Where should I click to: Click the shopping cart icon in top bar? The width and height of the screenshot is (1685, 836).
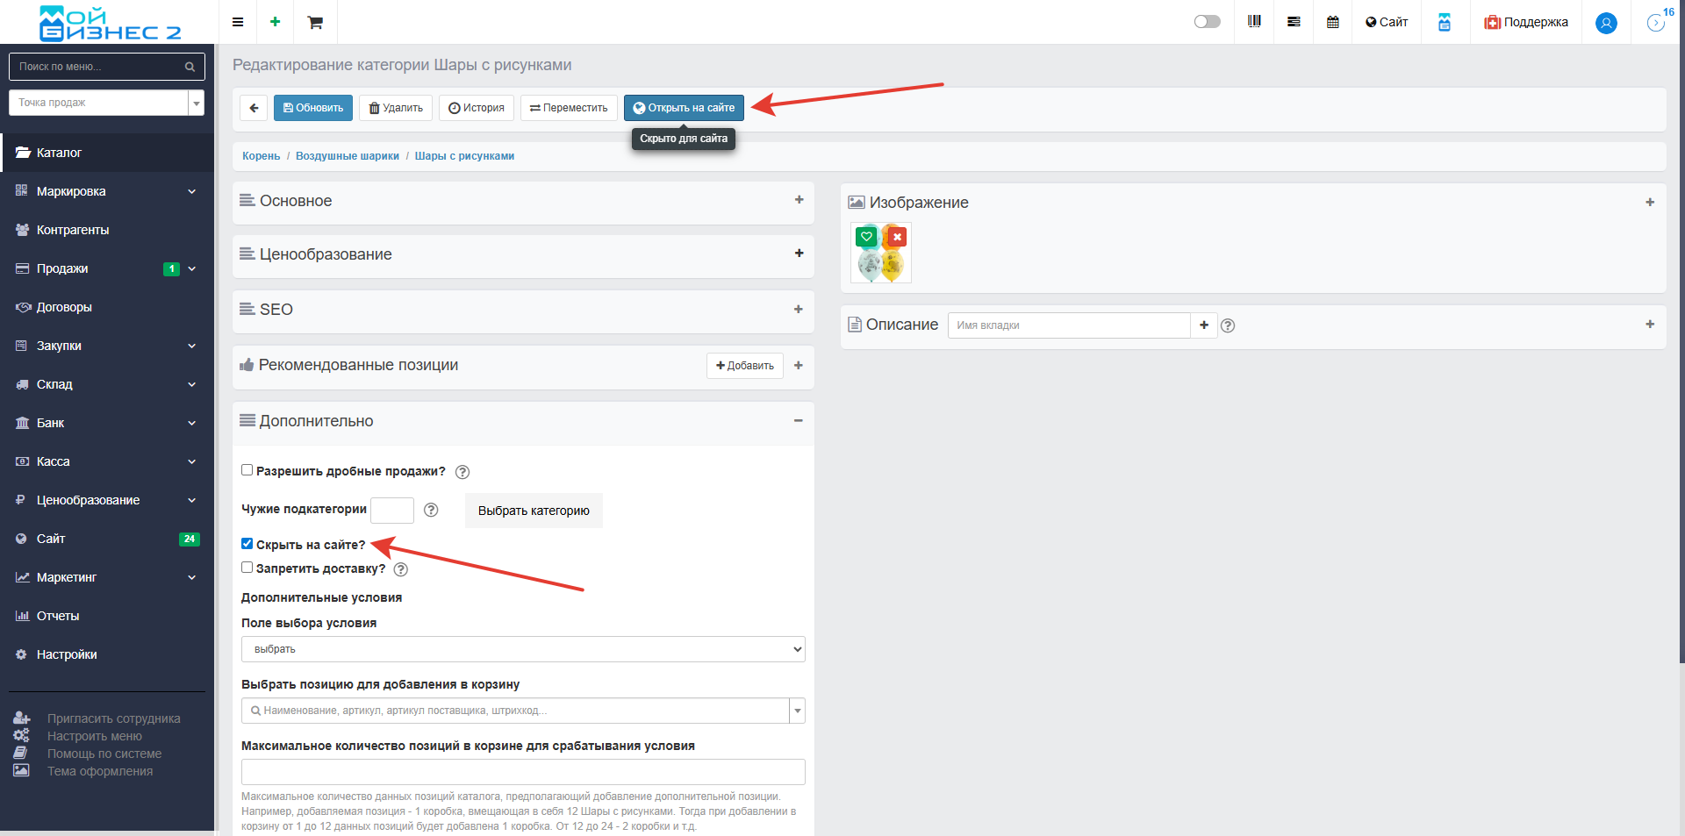(315, 22)
